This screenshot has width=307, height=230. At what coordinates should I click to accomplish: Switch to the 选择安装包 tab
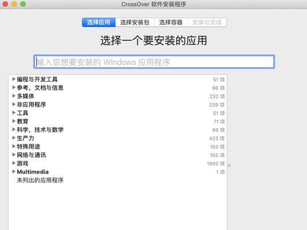(135, 22)
